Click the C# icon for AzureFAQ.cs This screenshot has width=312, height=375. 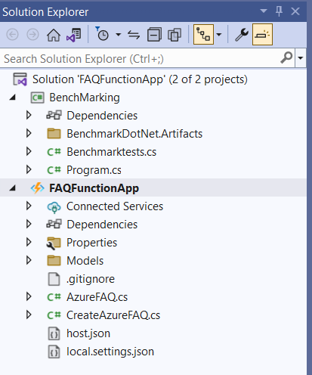pyautogui.click(x=54, y=297)
